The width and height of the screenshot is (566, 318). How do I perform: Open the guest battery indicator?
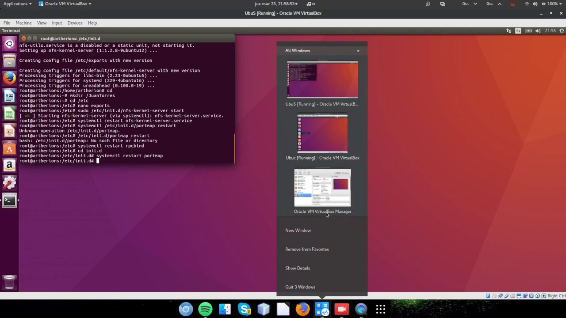click(x=528, y=31)
